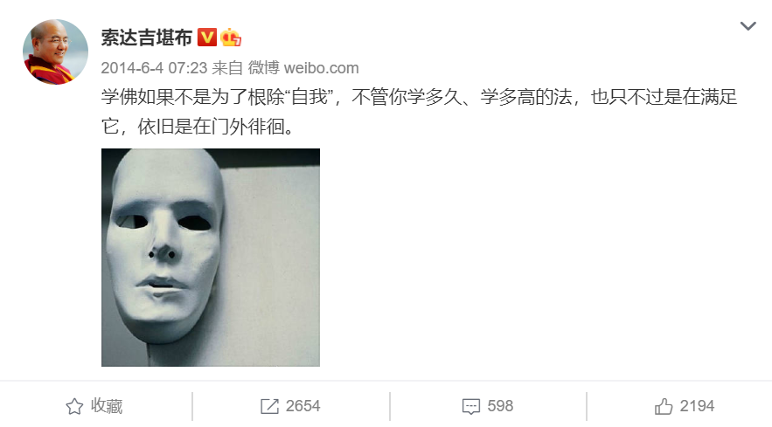Image resolution: width=772 pixels, height=427 pixels.
Task: Click the 2654 repost count
Action: coord(303,406)
